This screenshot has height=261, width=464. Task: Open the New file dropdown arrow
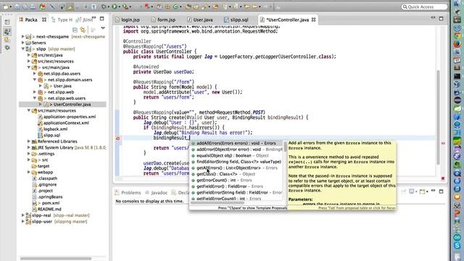[11, 7]
